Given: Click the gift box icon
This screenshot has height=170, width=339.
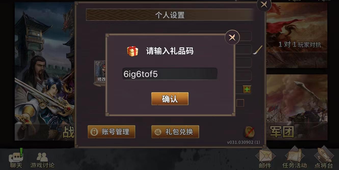Looking at the screenshot, I should (x=132, y=51).
